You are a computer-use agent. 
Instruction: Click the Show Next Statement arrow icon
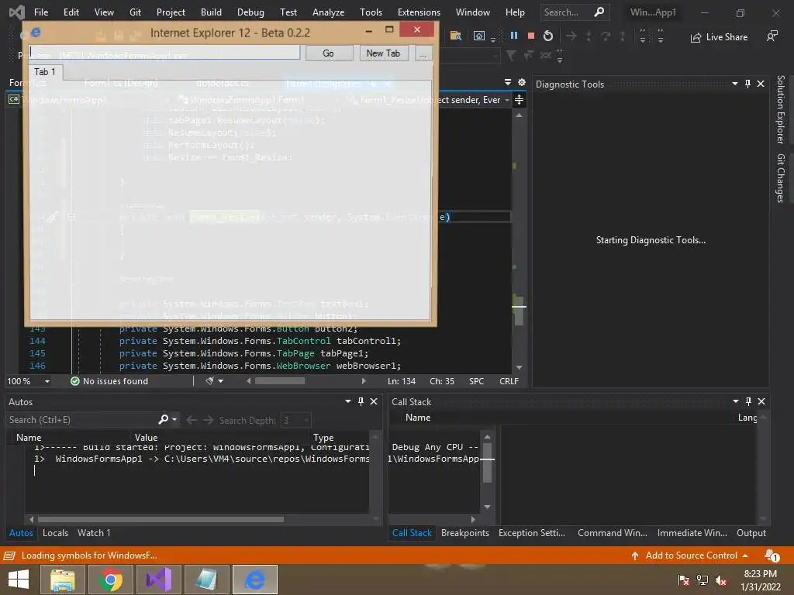[x=571, y=36]
